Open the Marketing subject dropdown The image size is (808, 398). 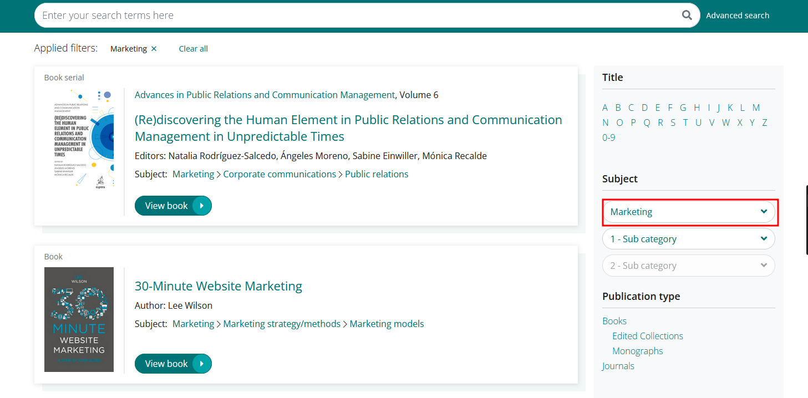point(688,212)
